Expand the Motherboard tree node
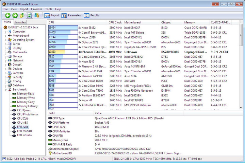Screen dimensions: 245x163 point(6,36)
